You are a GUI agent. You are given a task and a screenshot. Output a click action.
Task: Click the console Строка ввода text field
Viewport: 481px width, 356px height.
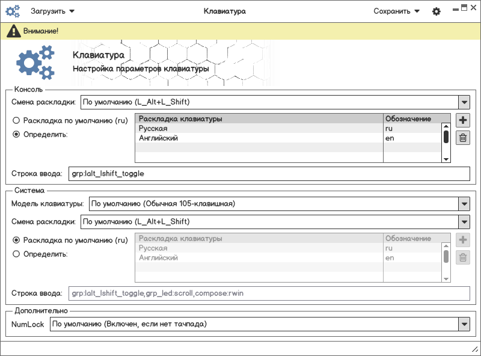tap(269, 174)
